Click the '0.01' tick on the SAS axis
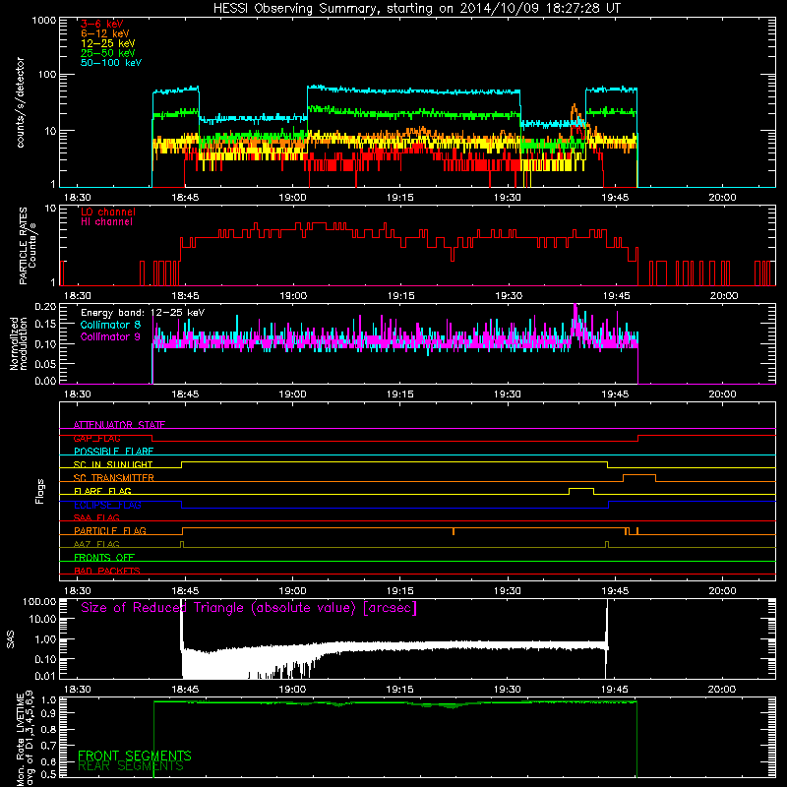 pyautogui.click(x=45, y=676)
